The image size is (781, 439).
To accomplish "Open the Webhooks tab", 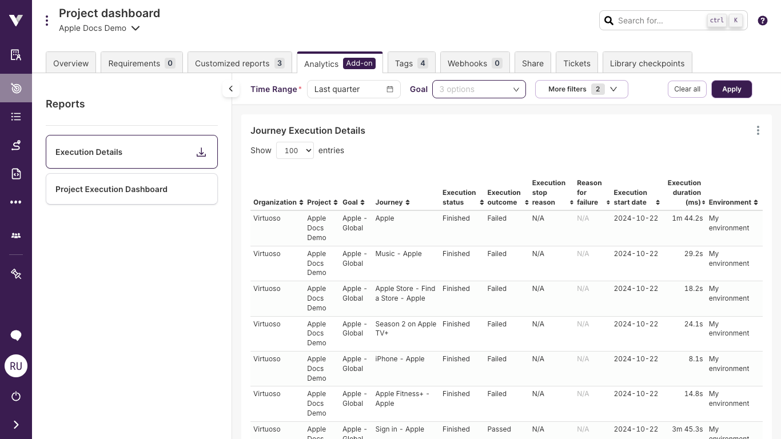I will coord(475,63).
